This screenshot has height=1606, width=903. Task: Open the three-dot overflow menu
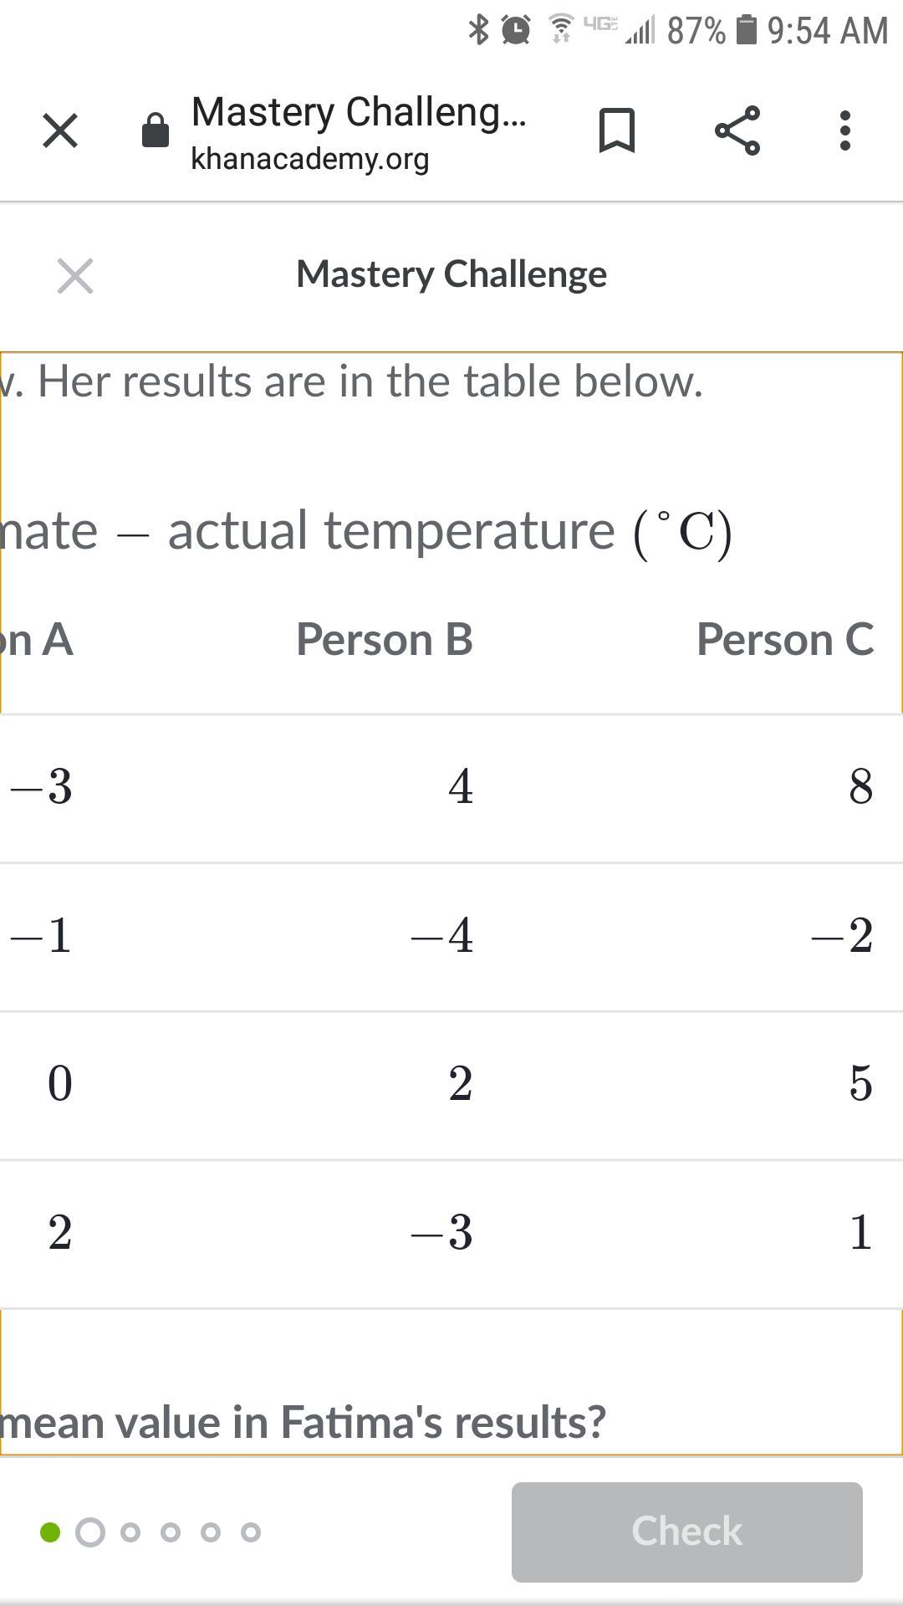pyautogui.click(x=845, y=131)
